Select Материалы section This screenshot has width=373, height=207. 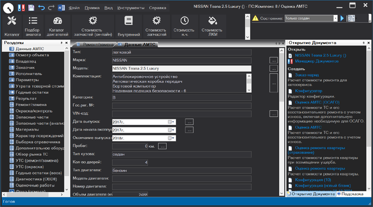[x=27, y=129]
